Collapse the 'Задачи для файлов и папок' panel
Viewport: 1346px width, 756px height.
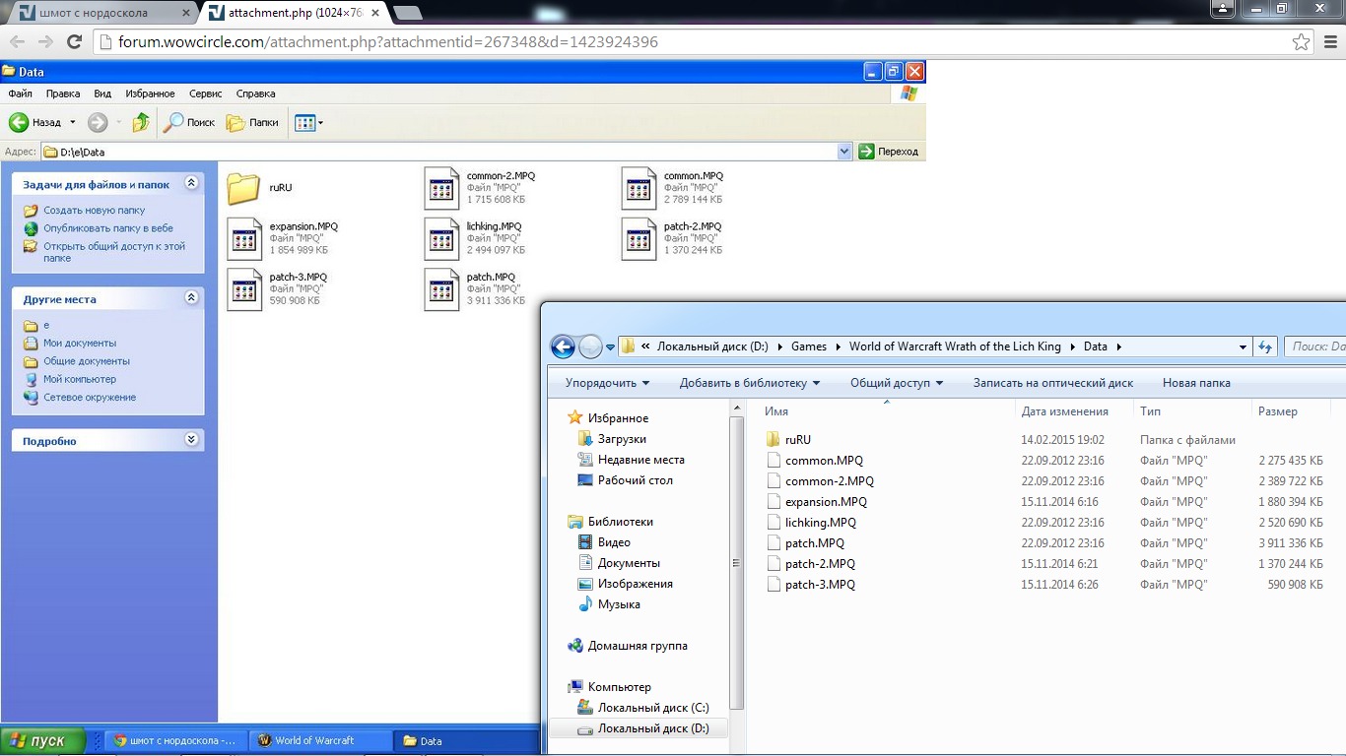[x=192, y=183]
